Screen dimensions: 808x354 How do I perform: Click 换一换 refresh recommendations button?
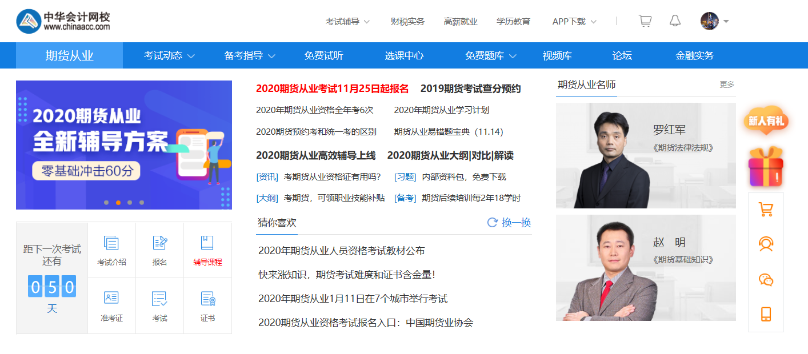[509, 223]
